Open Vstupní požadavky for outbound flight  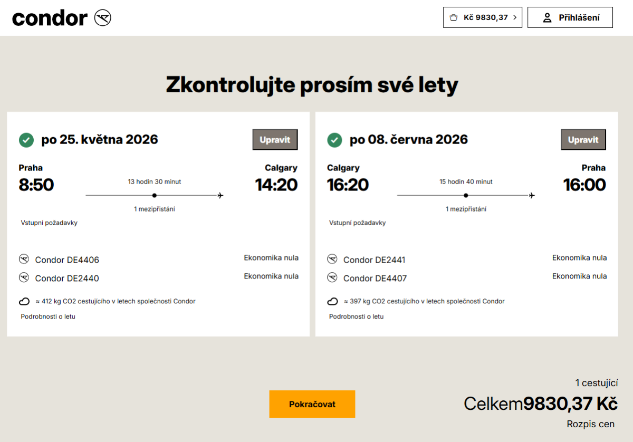click(x=49, y=223)
